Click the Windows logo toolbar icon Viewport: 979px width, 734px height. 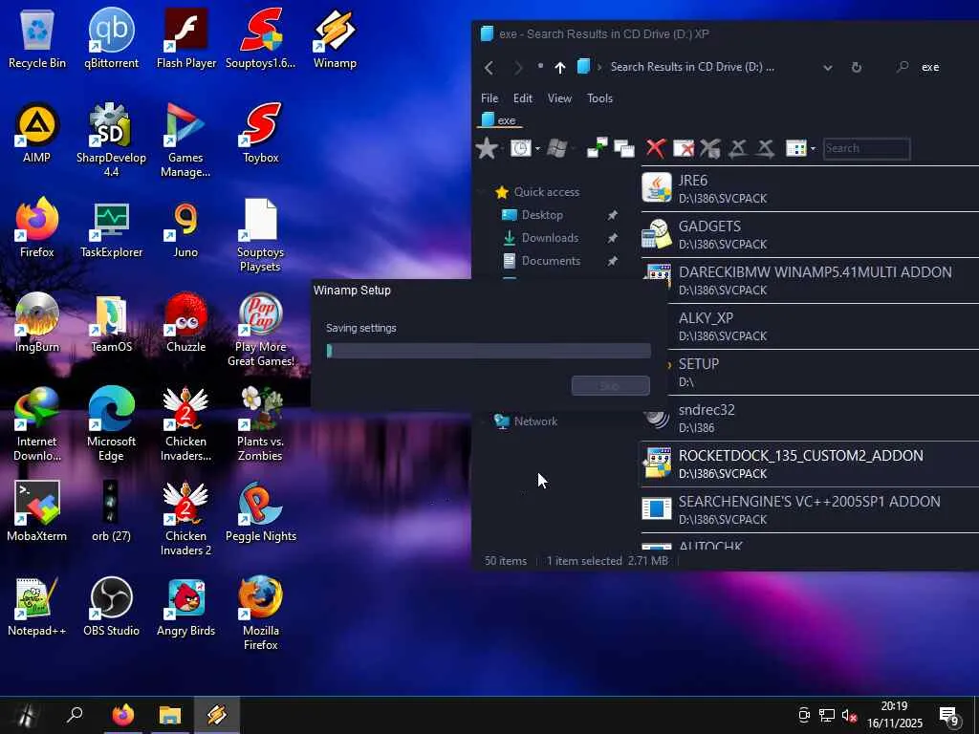557,148
